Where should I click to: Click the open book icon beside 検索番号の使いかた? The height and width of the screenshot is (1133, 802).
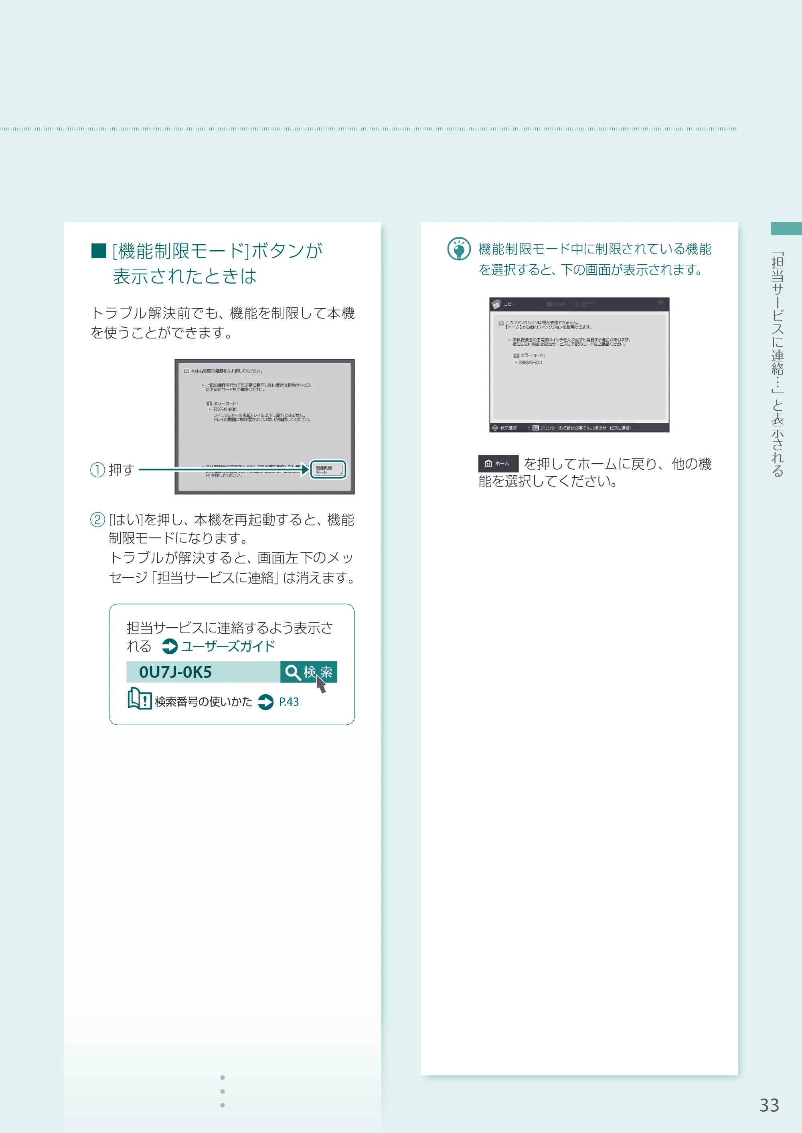[139, 699]
